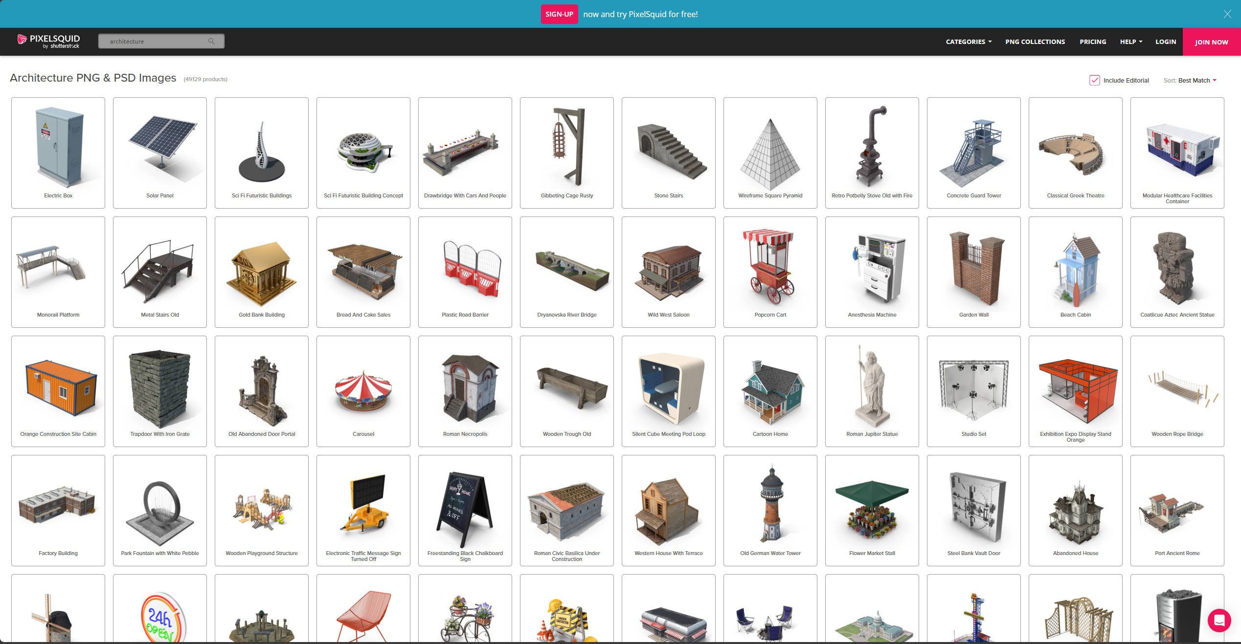Open Retro Potbelly Stove Old with Fire

[872, 152]
